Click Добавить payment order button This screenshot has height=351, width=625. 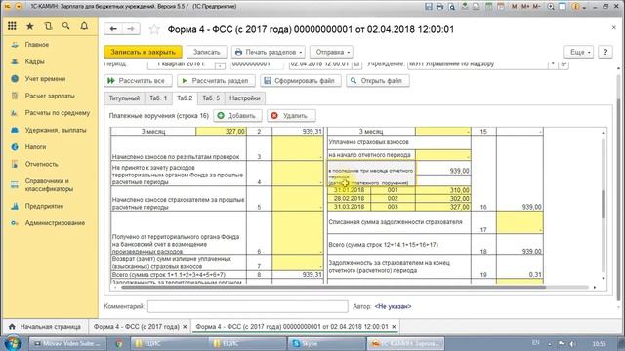(x=237, y=116)
